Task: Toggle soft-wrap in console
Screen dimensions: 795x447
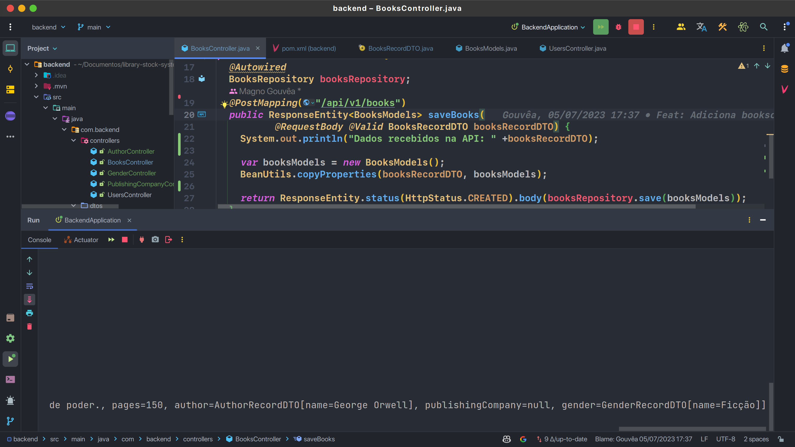Action: click(29, 286)
